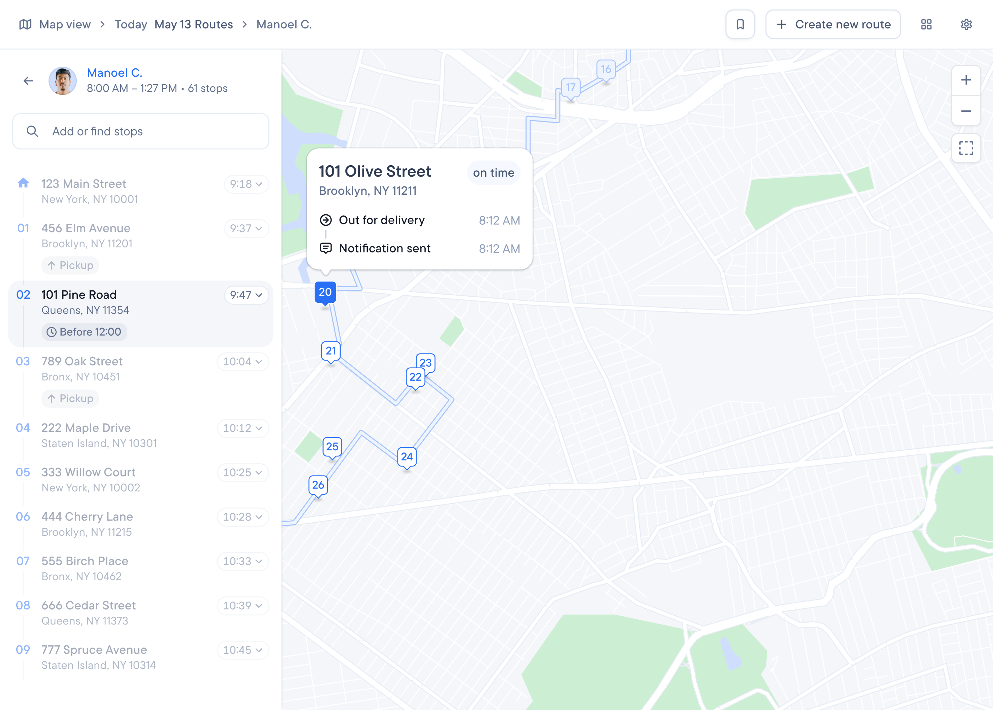Open Manoel C. driver name link

click(115, 73)
